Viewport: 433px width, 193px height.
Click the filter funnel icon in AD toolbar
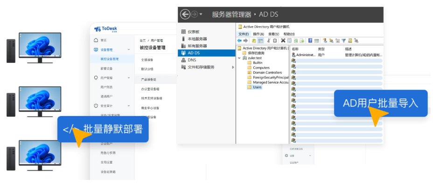tap(343, 41)
